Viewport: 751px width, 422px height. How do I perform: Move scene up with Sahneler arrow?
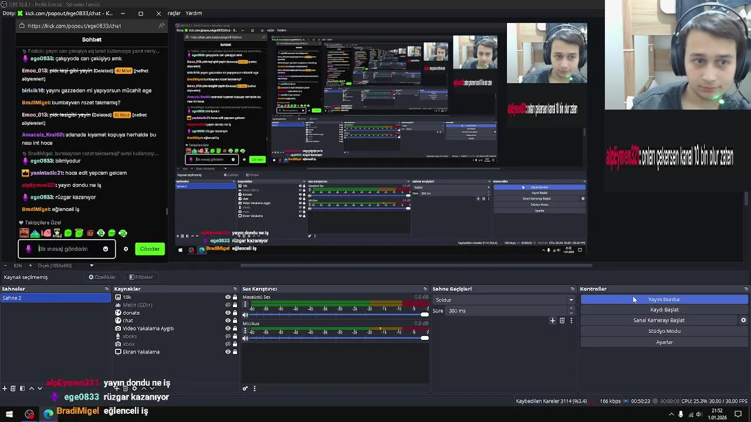[31, 388]
